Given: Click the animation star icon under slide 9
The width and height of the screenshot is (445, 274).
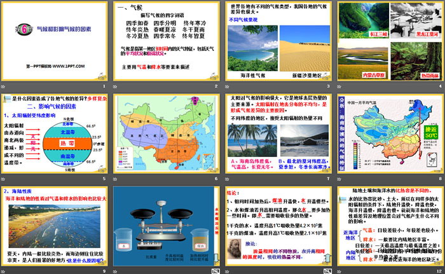Looking at the screenshot, I should pyautogui.click(x=3, y=271).
